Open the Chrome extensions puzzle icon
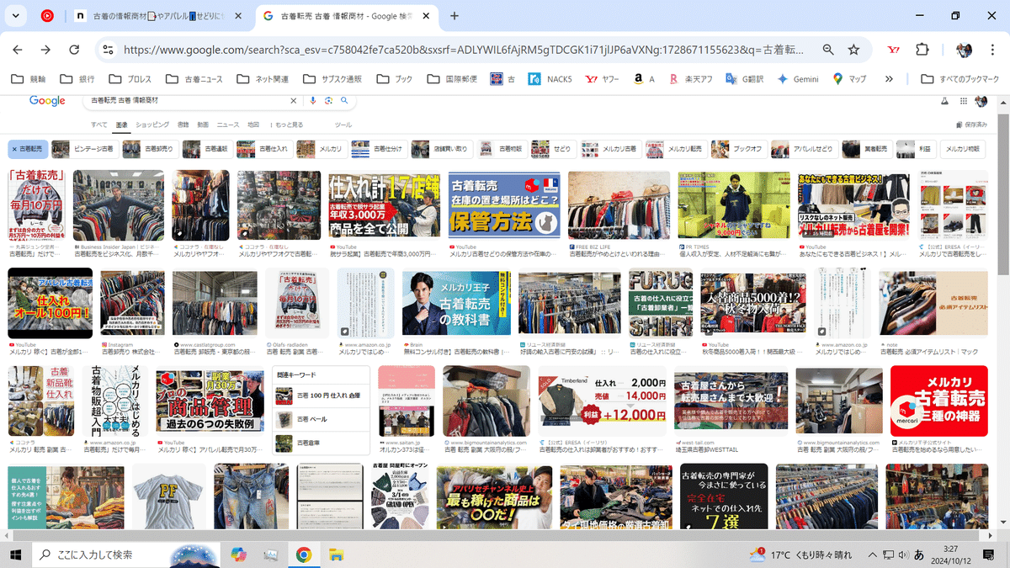This screenshot has height=568, width=1010. pyautogui.click(x=923, y=50)
